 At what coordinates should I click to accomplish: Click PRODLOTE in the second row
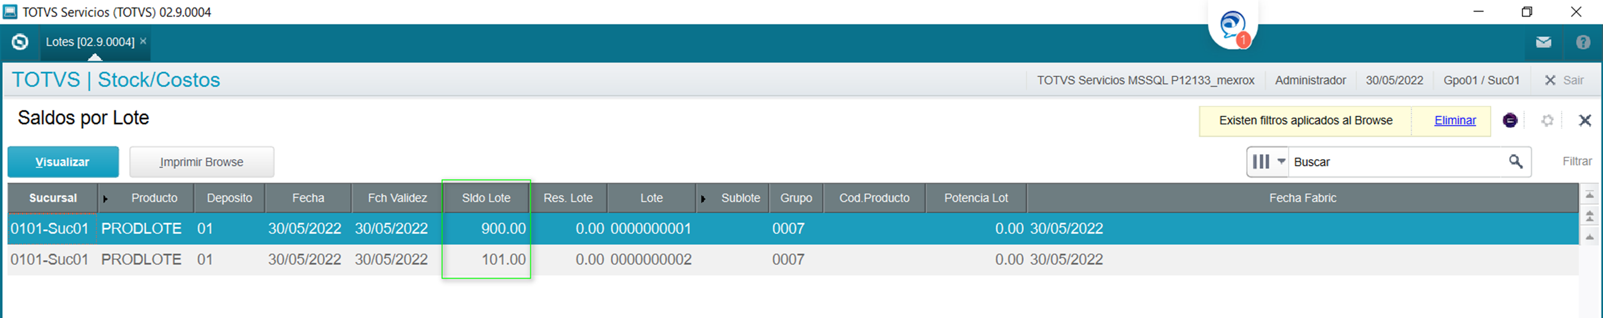coord(141,260)
